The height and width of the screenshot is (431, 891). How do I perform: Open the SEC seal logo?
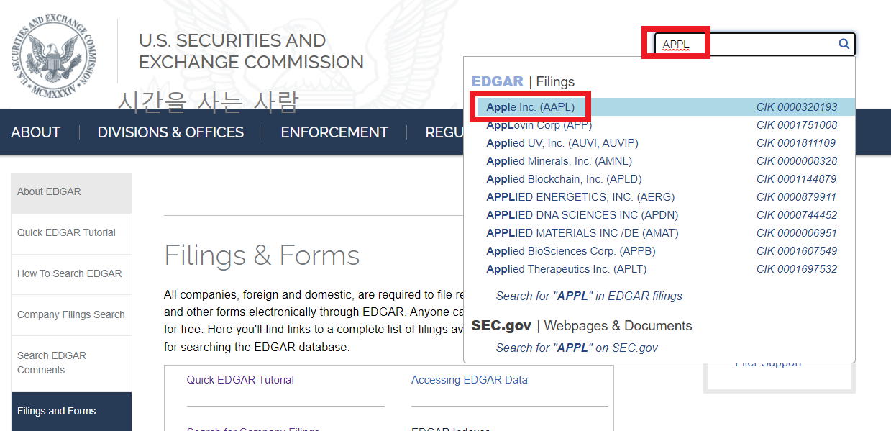[55, 55]
